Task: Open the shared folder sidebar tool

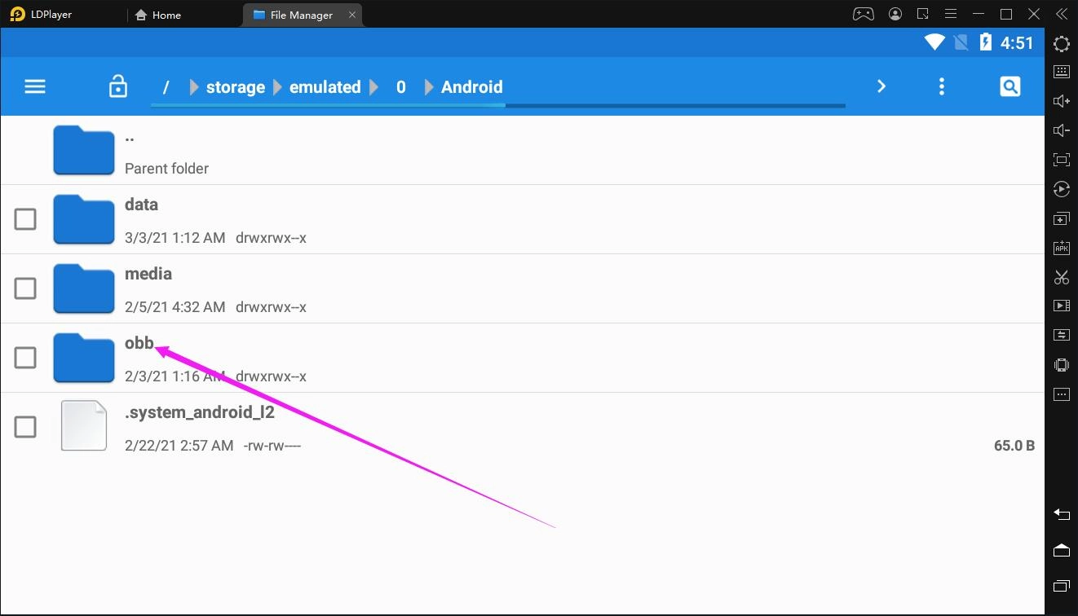Action: pyautogui.click(x=1061, y=334)
